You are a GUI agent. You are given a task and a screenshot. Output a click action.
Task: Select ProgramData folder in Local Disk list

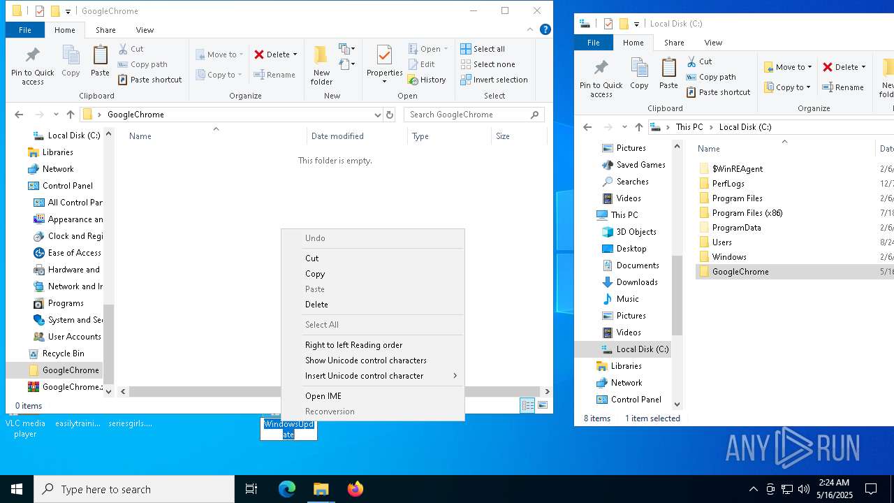pos(736,228)
